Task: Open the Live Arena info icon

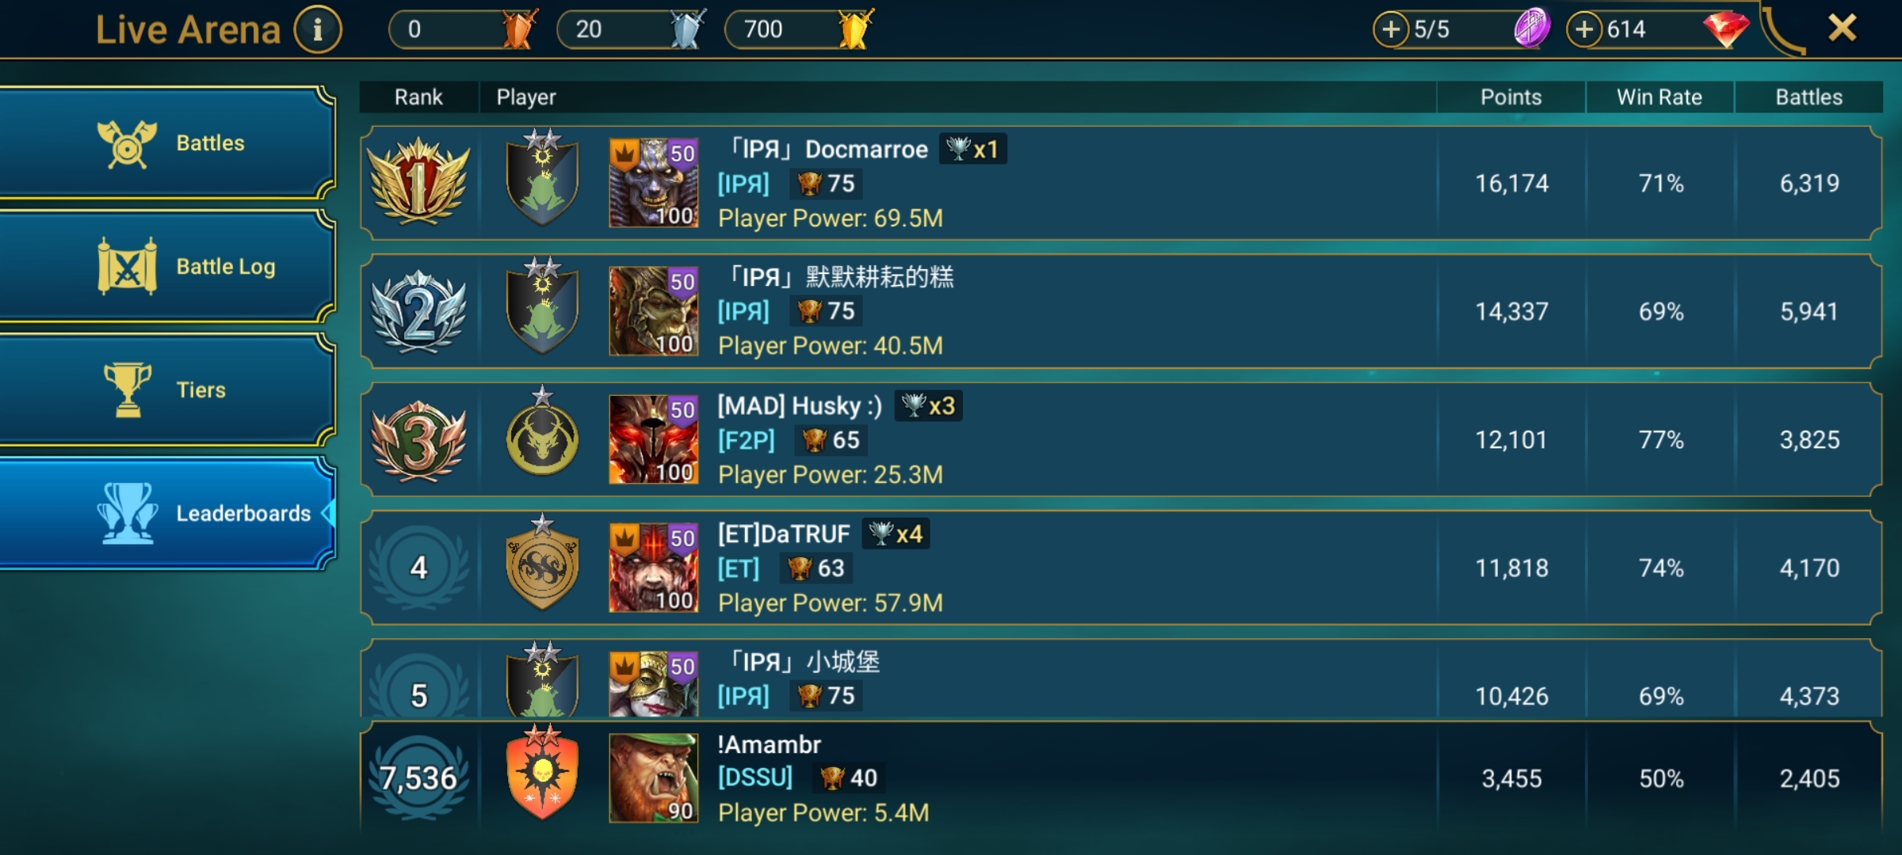Action: (x=318, y=30)
